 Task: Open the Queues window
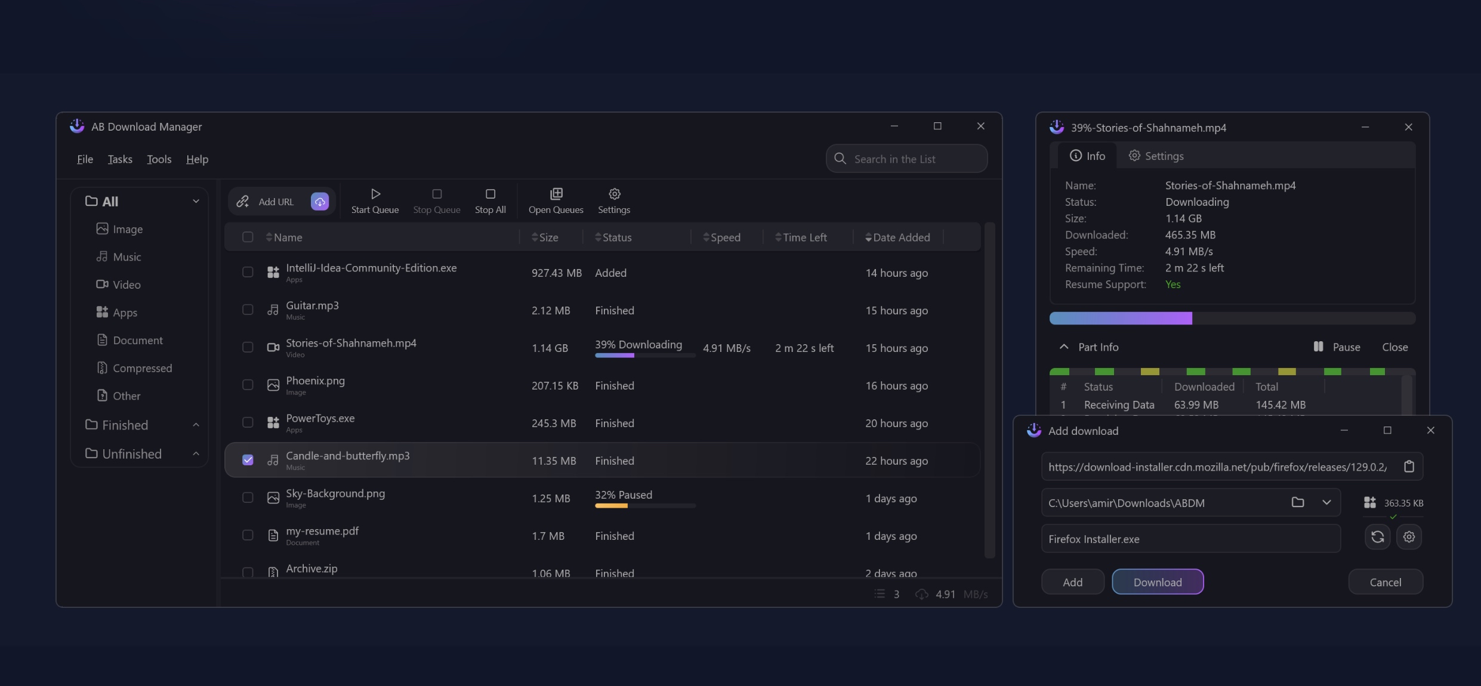coord(556,201)
